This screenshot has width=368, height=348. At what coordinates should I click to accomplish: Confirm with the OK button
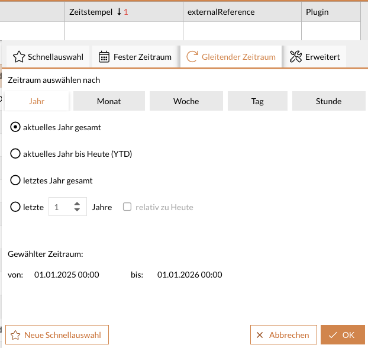click(x=343, y=334)
